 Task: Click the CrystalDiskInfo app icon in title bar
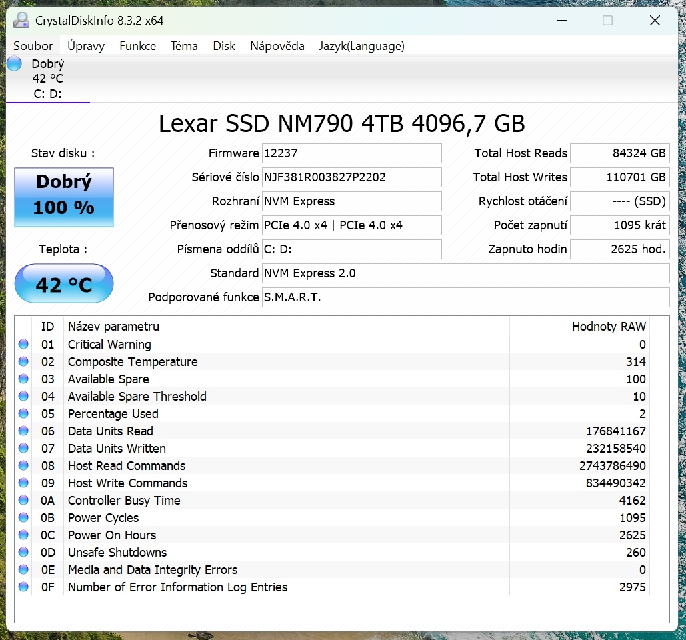21,21
